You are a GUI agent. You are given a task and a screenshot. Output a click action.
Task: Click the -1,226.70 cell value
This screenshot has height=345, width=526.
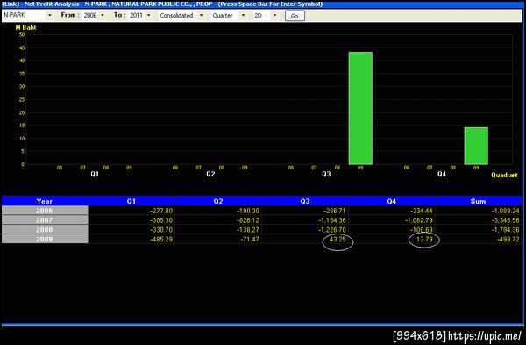(x=332, y=230)
